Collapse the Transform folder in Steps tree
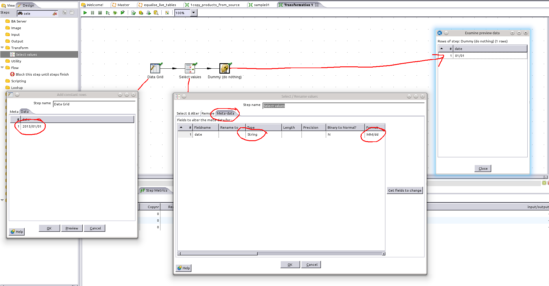549x286 pixels. pyautogui.click(x=2, y=48)
